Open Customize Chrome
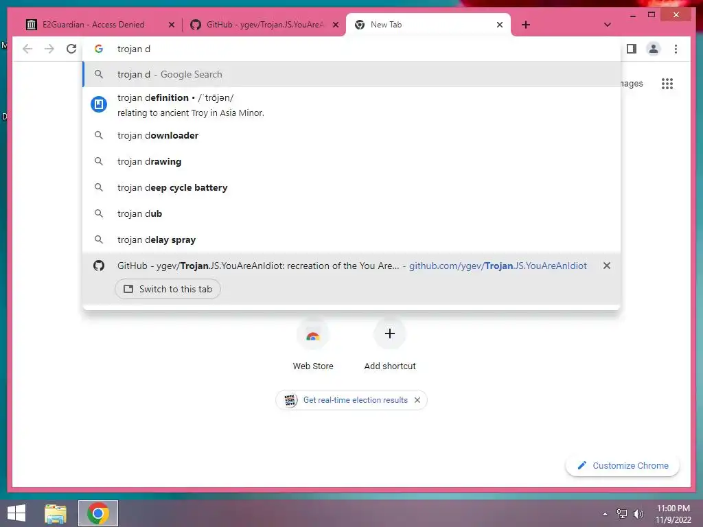 623,466
